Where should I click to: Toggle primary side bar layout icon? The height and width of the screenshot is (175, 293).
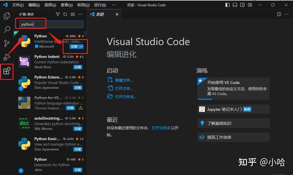[227, 5]
